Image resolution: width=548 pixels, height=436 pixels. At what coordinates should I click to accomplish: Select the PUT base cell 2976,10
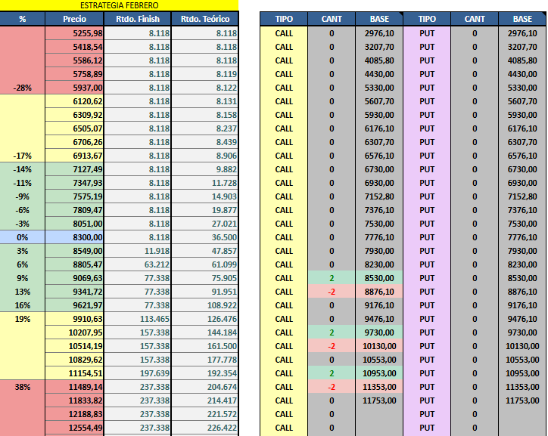tap(522, 33)
